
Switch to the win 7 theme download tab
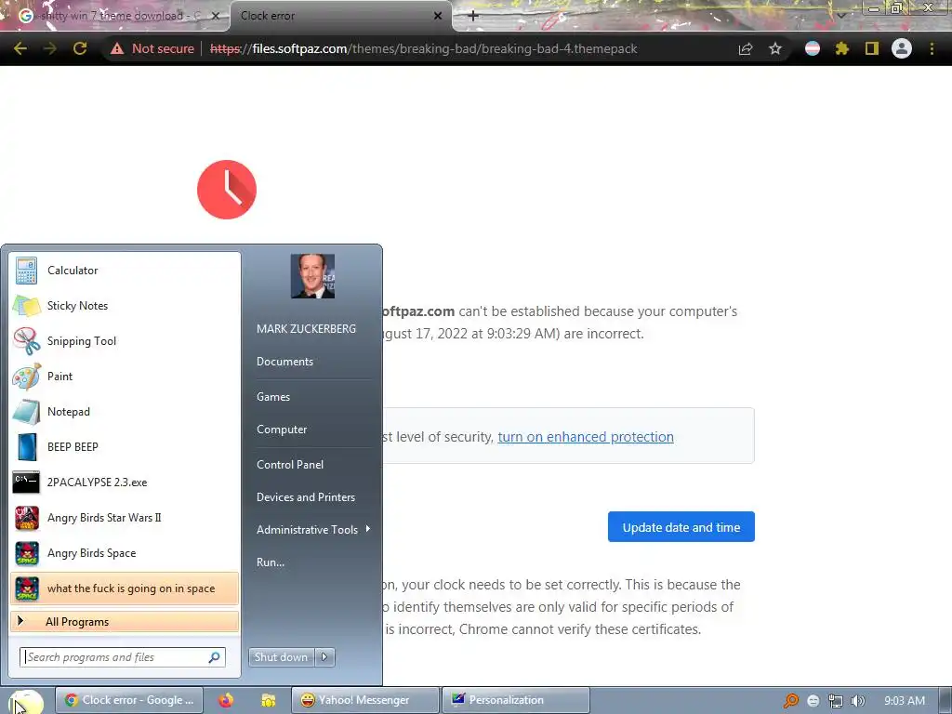click(x=115, y=16)
